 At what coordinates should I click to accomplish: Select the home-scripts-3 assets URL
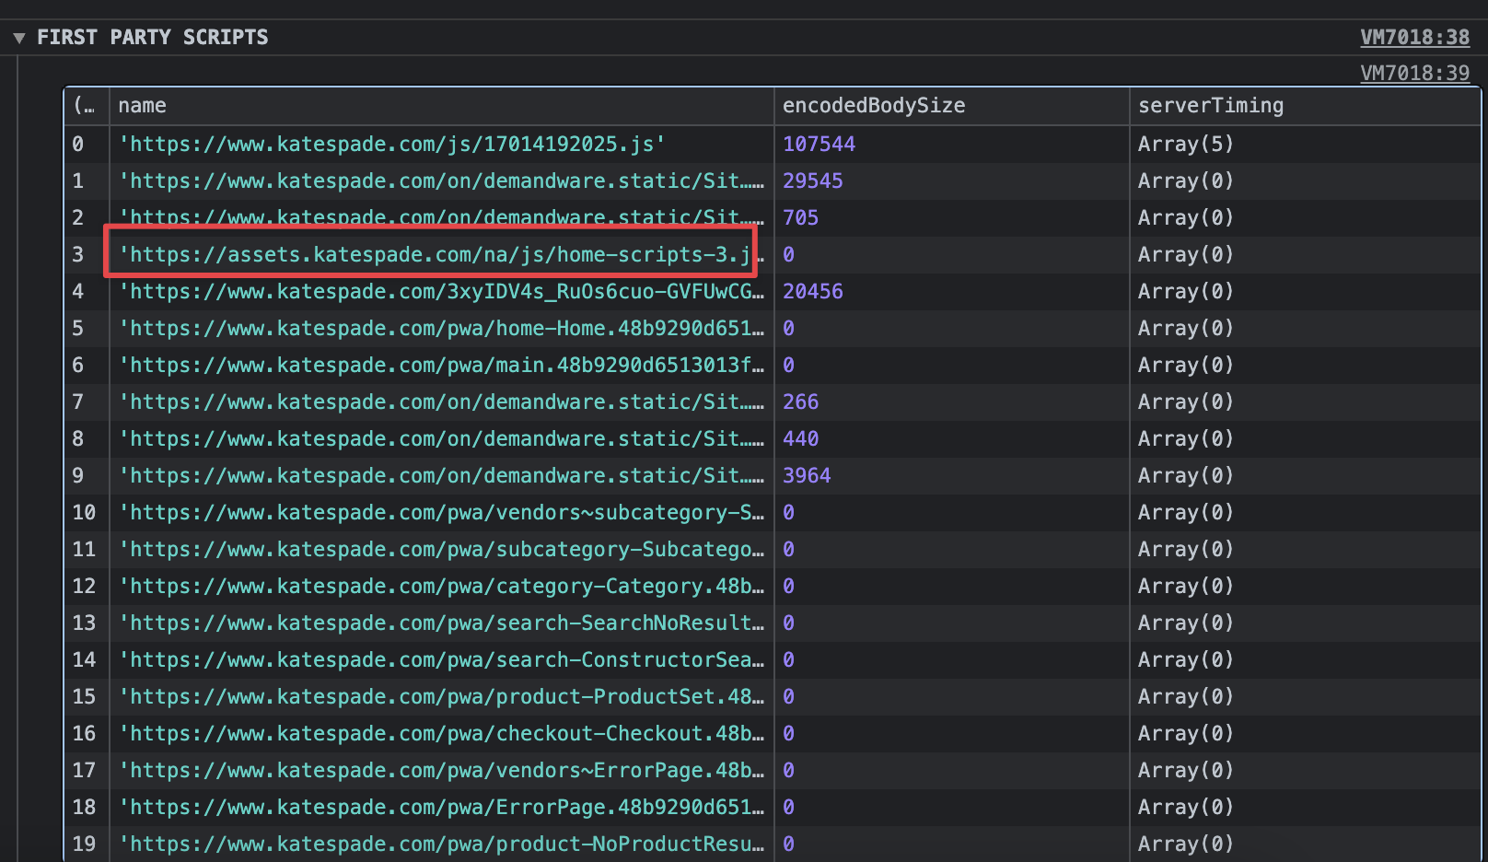[x=441, y=254]
